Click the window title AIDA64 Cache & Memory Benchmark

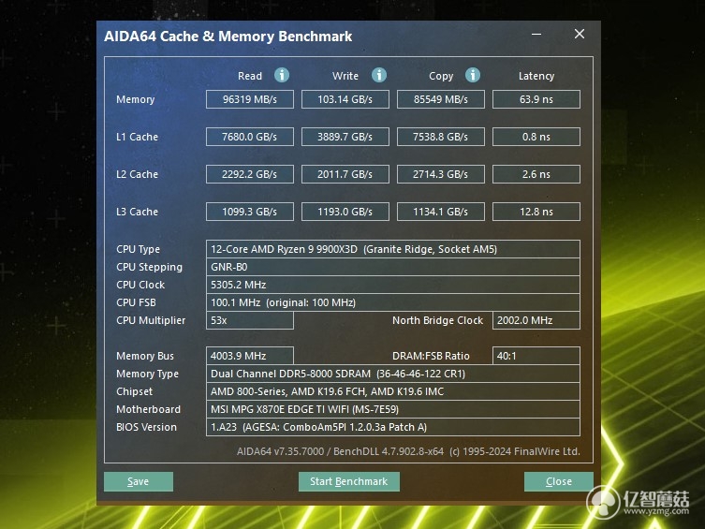[228, 37]
